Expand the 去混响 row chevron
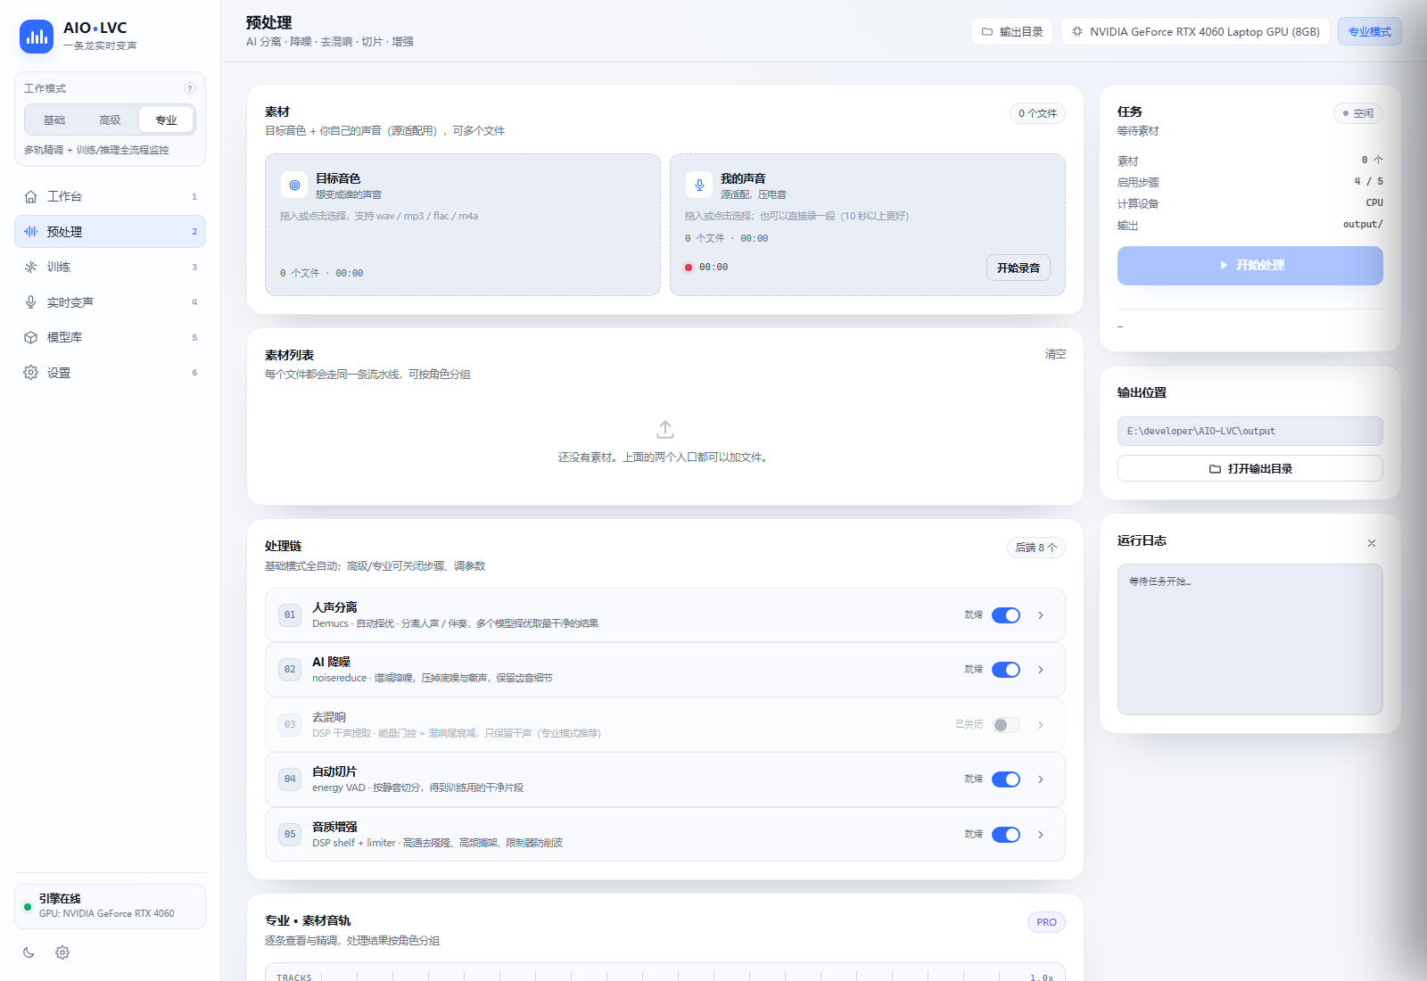Screen dimensions: 1427x981 (x=1041, y=725)
